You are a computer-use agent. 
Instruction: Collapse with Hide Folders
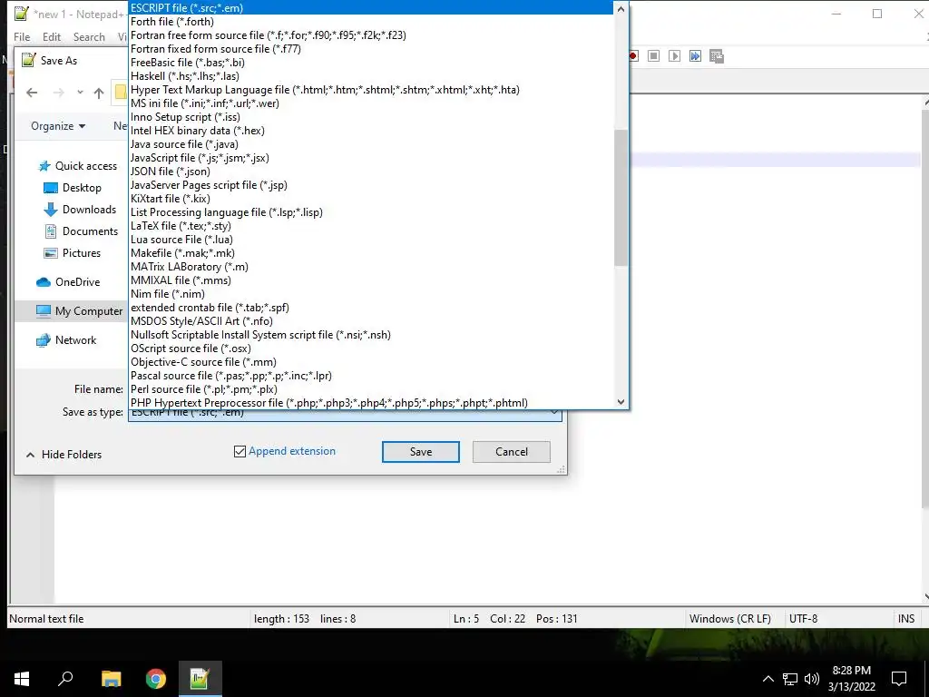pyautogui.click(x=64, y=455)
